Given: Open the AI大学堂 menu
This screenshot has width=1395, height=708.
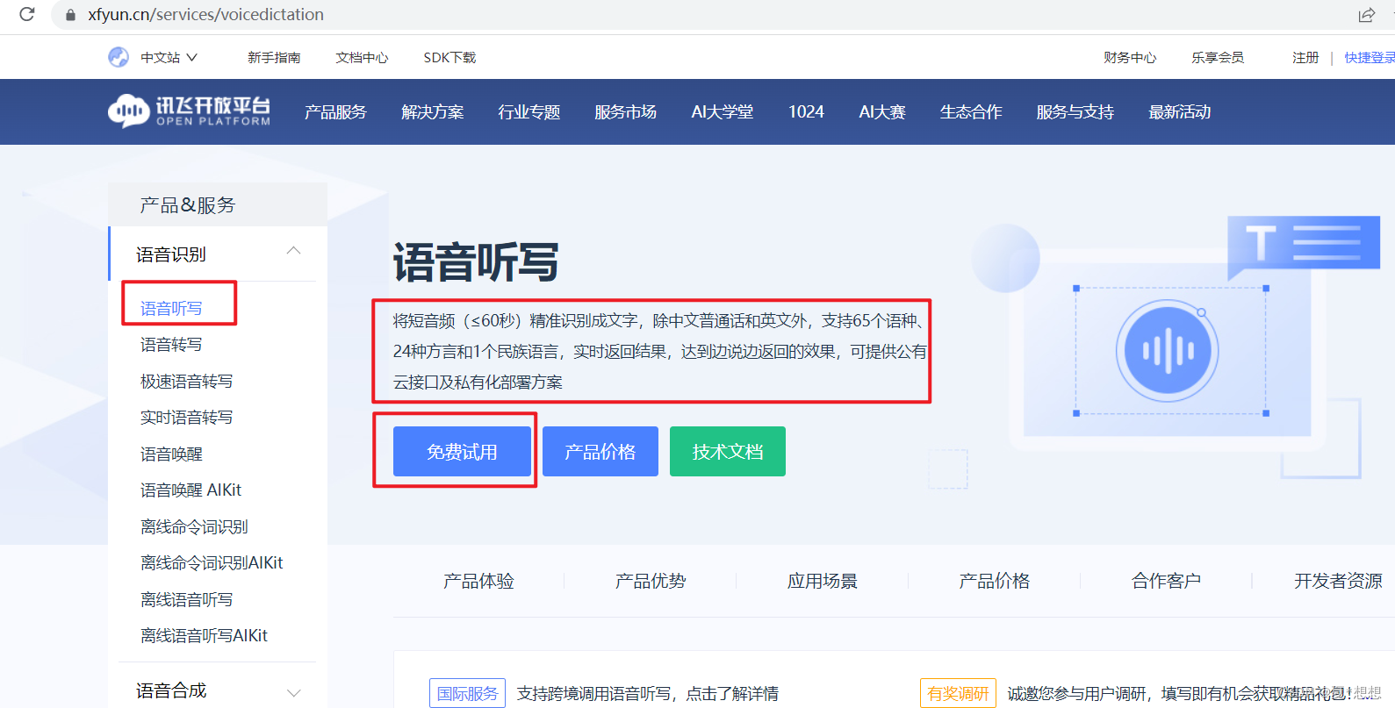Looking at the screenshot, I should pyautogui.click(x=723, y=112).
